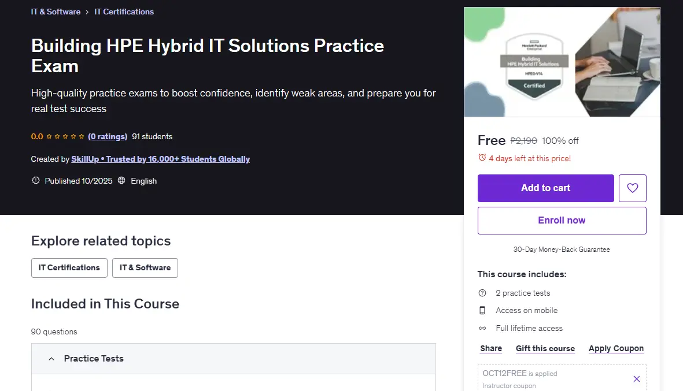Click the mobile phone icon beside Access on mobile

[x=482, y=311]
